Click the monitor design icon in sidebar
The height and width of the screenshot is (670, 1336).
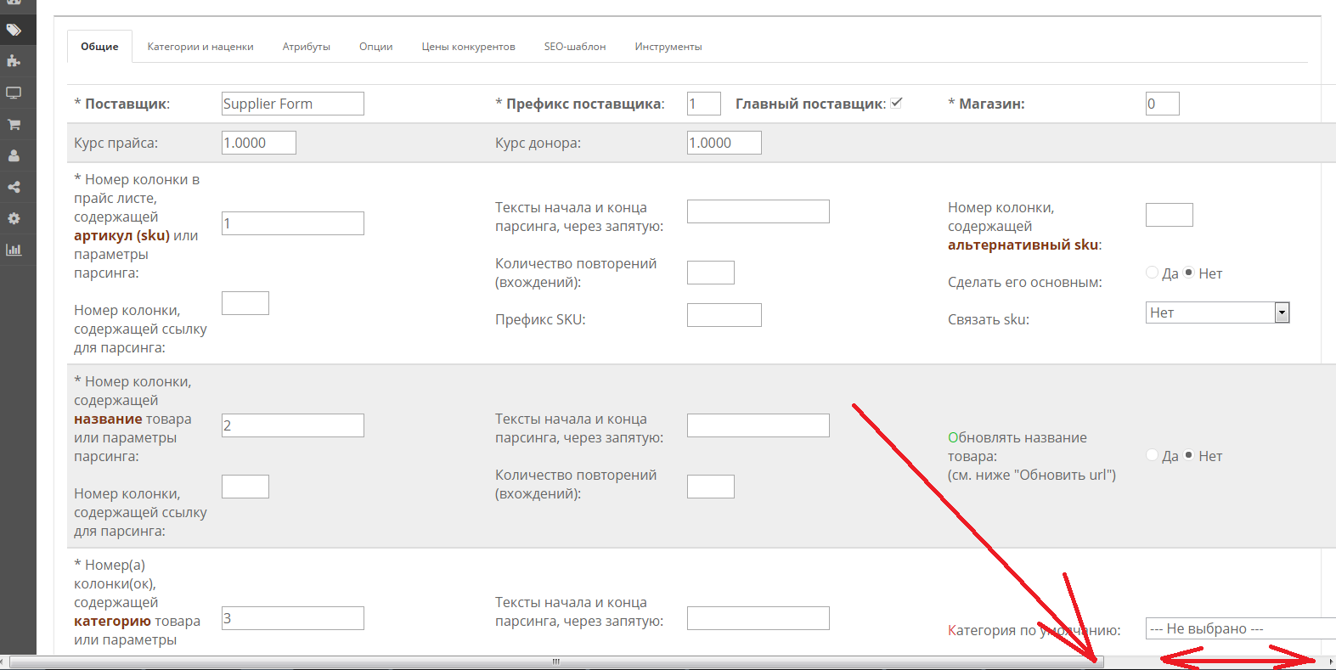point(14,93)
